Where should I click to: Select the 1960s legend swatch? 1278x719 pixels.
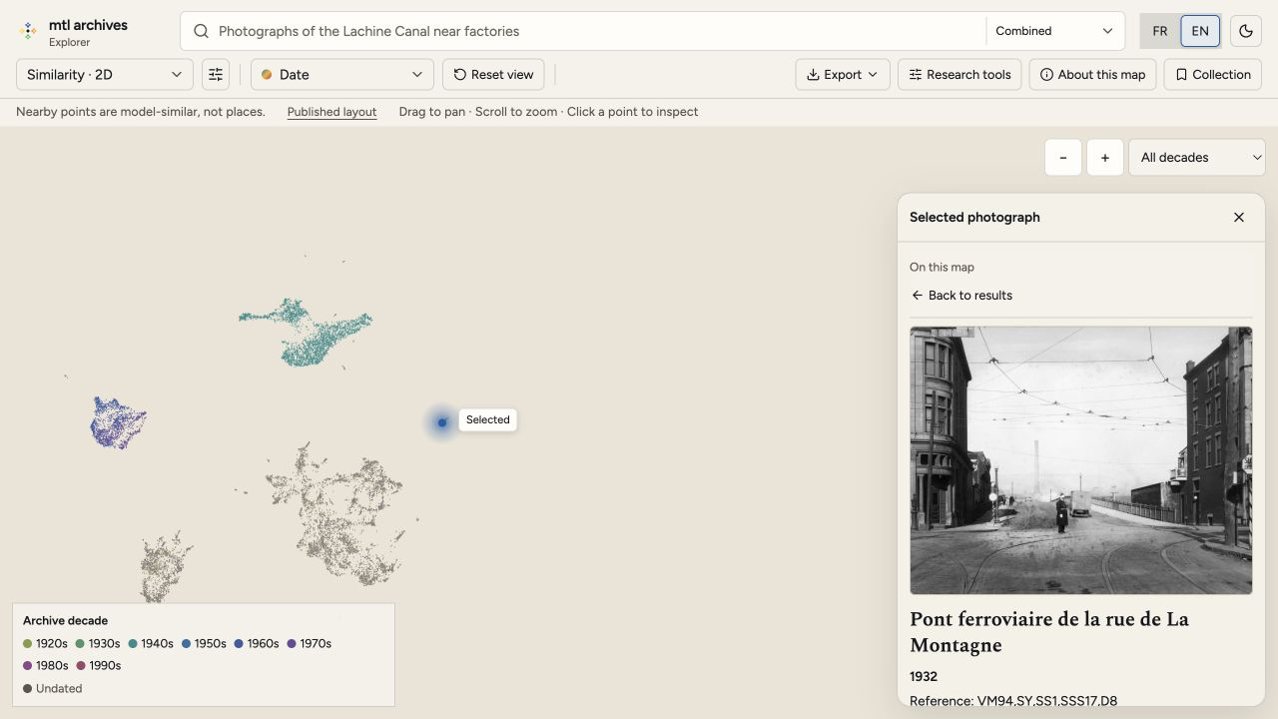point(239,644)
